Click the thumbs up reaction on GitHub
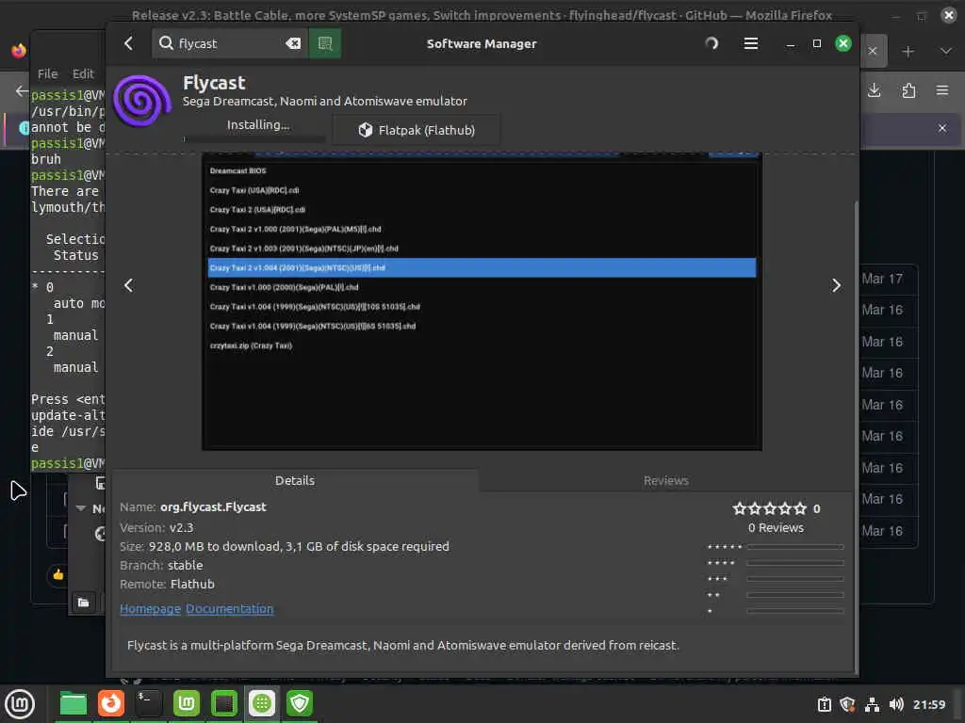965x723 pixels. click(57, 575)
